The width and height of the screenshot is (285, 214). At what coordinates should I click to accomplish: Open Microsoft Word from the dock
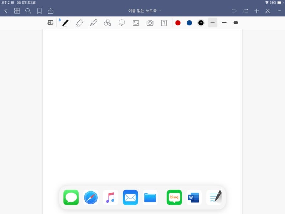click(194, 198)
